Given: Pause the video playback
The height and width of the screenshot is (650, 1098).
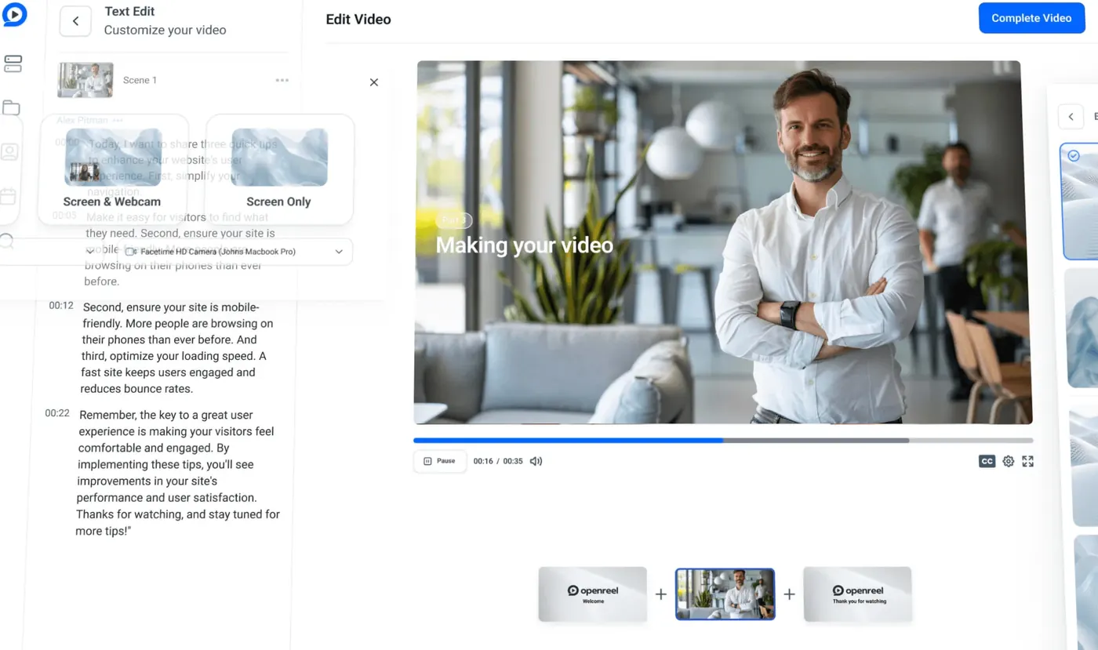Looking at the screenshot, I should tap(440, 461).
